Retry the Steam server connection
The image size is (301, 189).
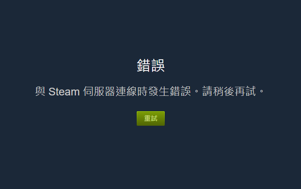[x=151, y=118]
